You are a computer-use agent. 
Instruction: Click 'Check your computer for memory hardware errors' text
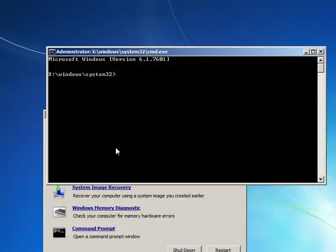[x=124, y=216]
